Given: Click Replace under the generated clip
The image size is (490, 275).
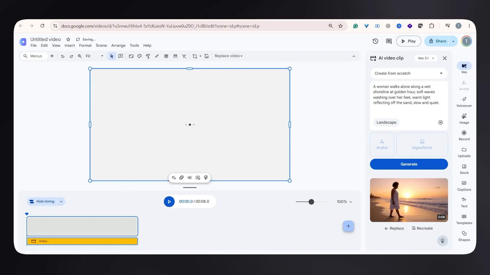Looking at the screenshot, I should pyautogui.click(x=394, y=228).
